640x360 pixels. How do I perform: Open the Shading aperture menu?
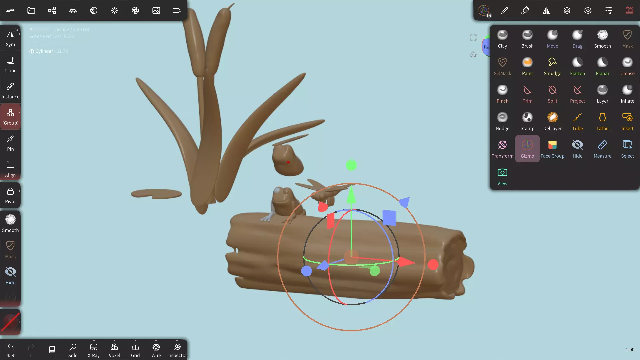[x=135, y=10]
